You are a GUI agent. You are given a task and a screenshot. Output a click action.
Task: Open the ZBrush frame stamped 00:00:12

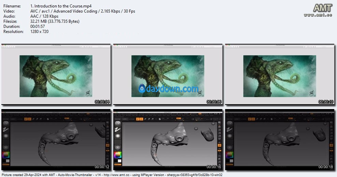[x=56, y=140]
